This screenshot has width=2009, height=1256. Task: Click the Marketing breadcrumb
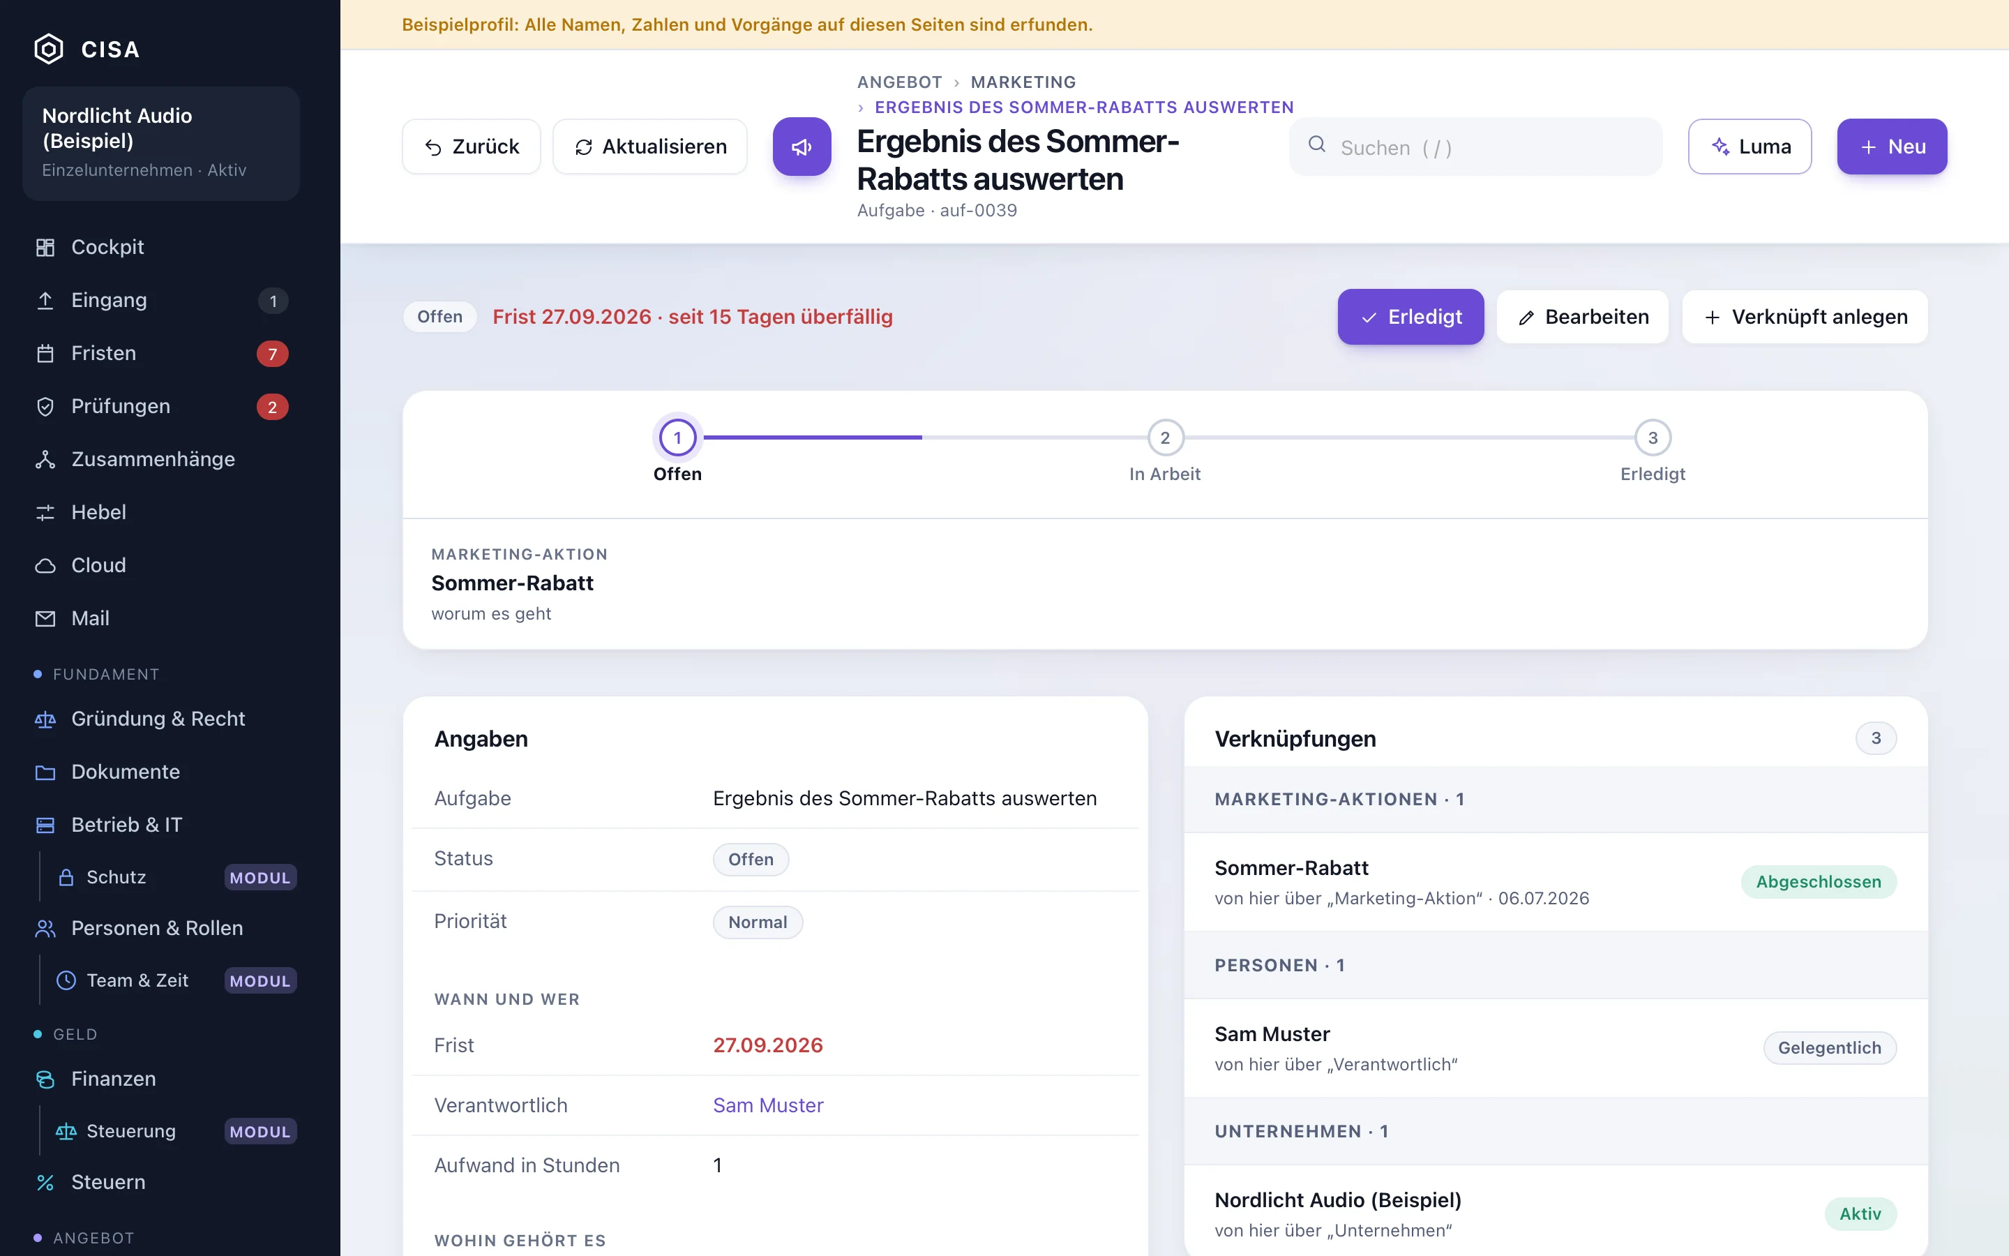(x=1023, y=82)
